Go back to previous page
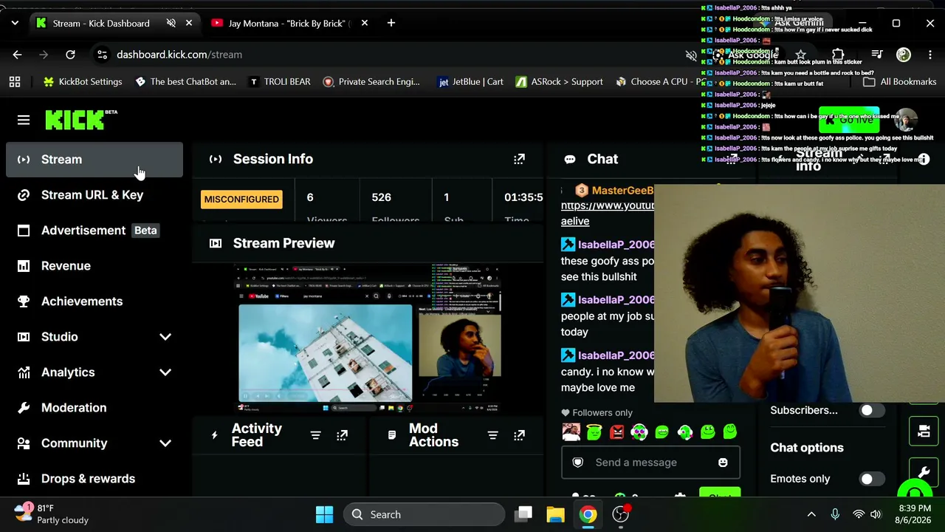 (x=17, y=55)
